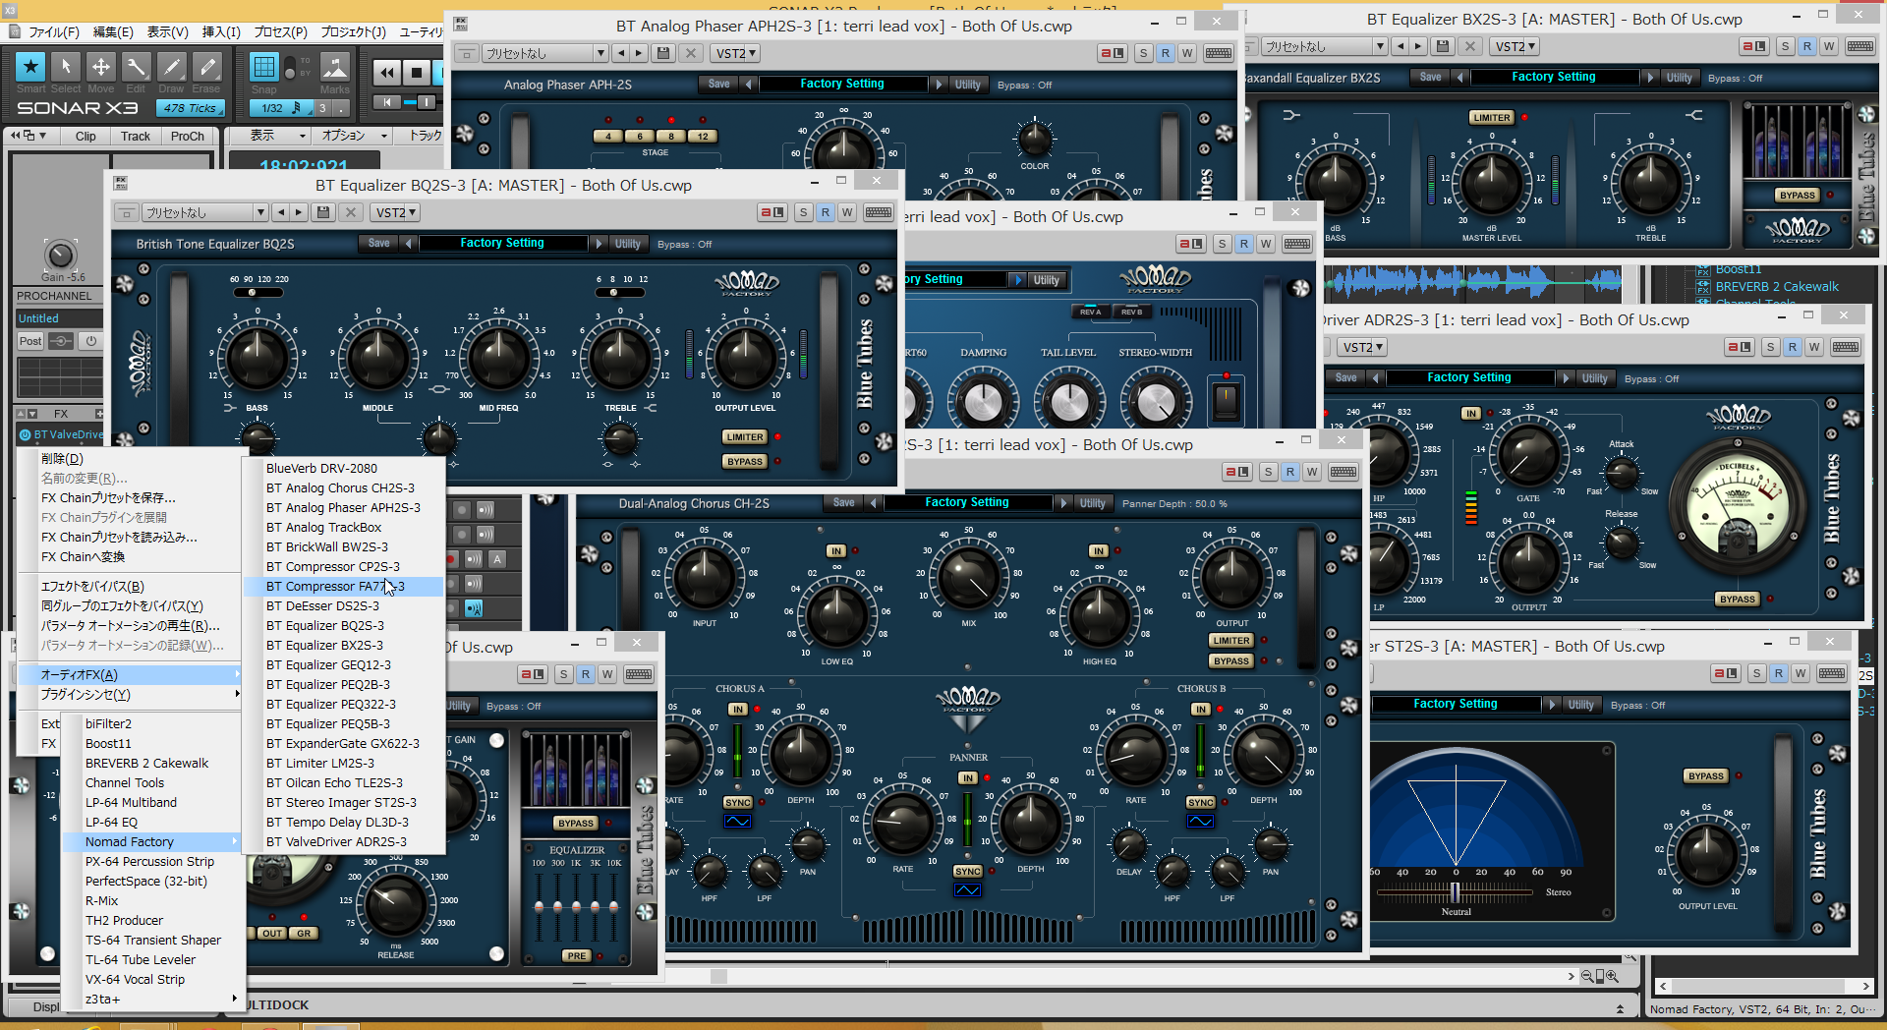Click treble frequency selector slider in BQ2S

click(x=622, y=292)
